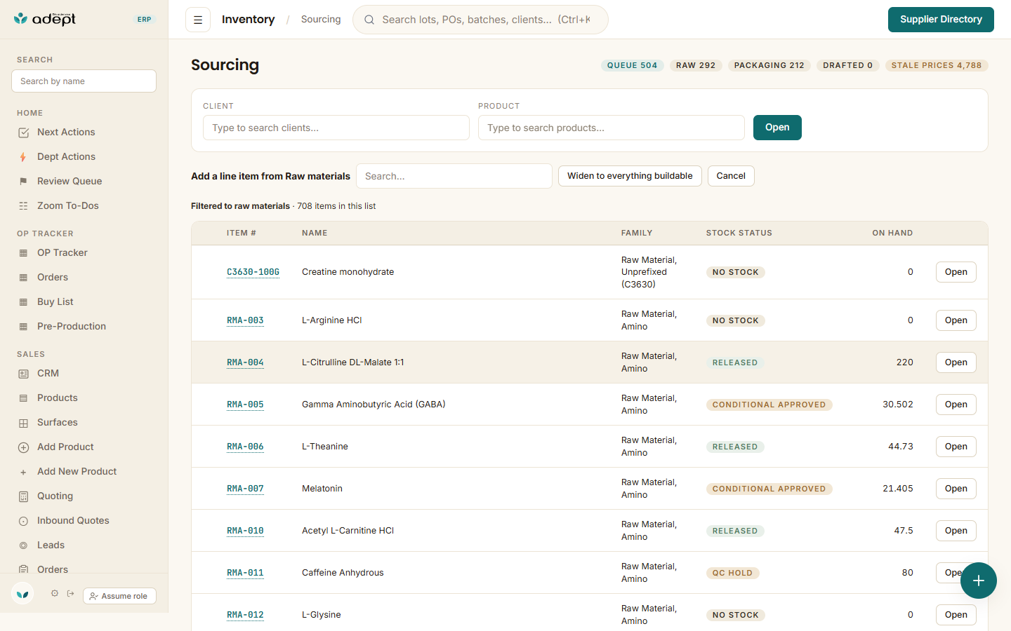Click the QUEUE 504 badge
Image resolution: width=1011 pixels, height=631 pixels.
click(x=632, y=65)
